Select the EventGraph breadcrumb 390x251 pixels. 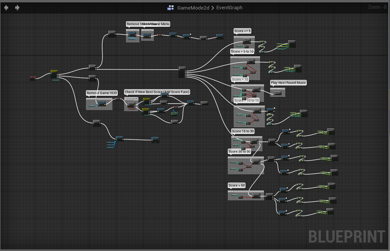pos(230,8)
